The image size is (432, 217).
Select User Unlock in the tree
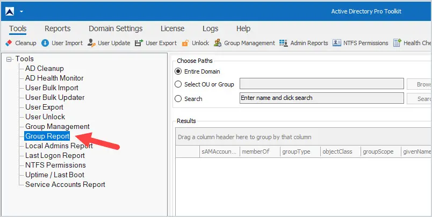(x=45, y=117)
